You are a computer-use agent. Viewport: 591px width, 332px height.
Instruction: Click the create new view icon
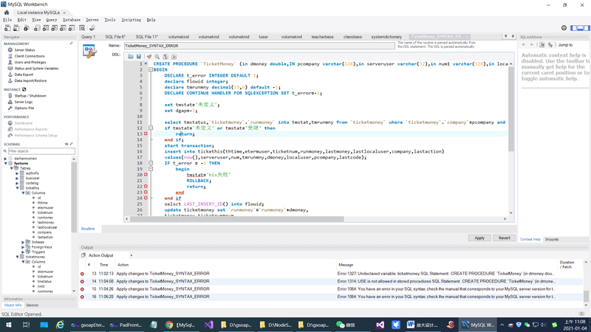tap(54, 28)
